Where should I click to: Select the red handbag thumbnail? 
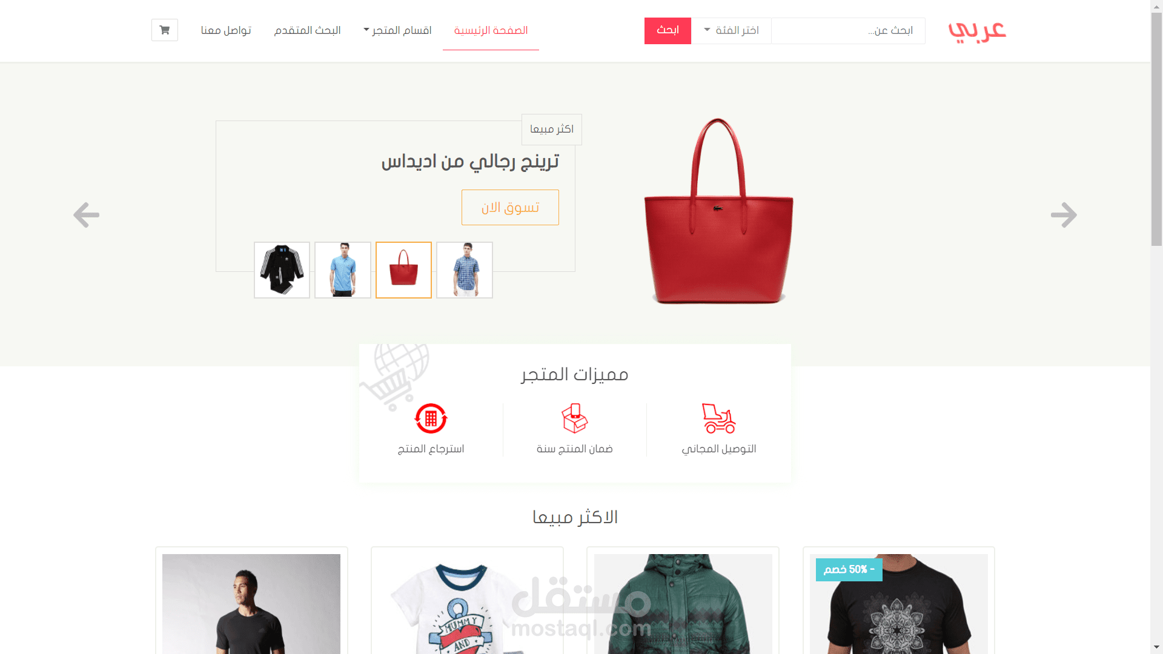[x=403, y=270]
